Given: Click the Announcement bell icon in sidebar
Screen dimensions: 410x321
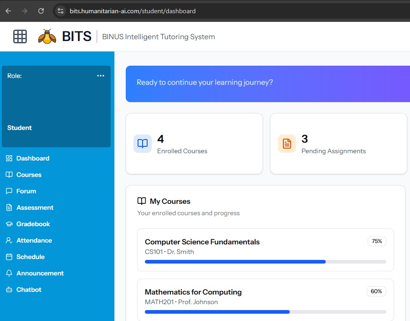Looking at the screenshot, I should [x=9, y=274].
